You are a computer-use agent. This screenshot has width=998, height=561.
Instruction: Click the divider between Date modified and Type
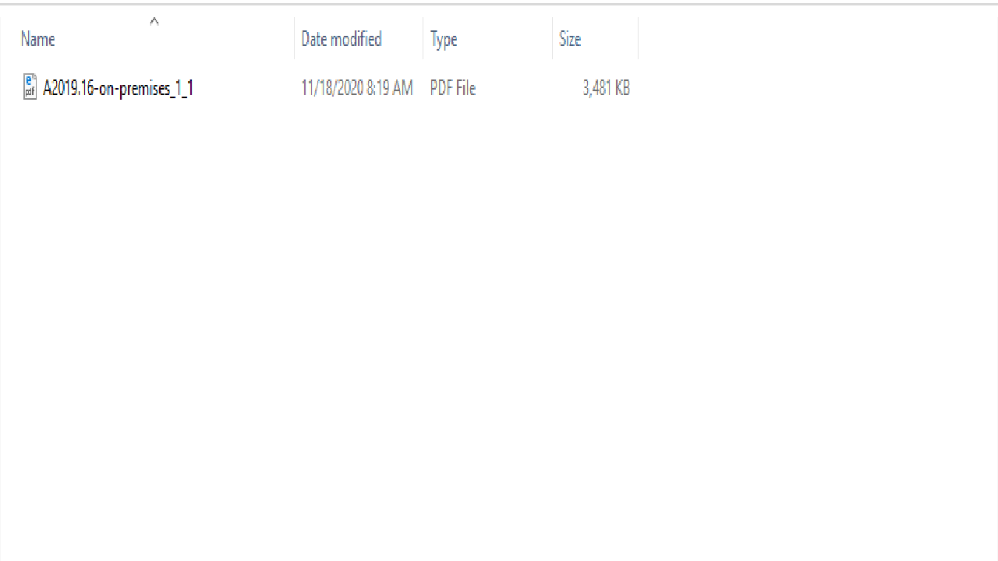pos(423,38)
